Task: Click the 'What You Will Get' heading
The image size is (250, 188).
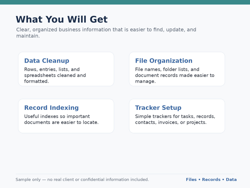Action: [62, 20]
